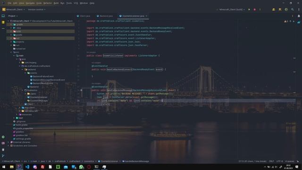Open more run actions menu beside stop
This screenshot has height=170, width=302.
(x=260, y=9)
